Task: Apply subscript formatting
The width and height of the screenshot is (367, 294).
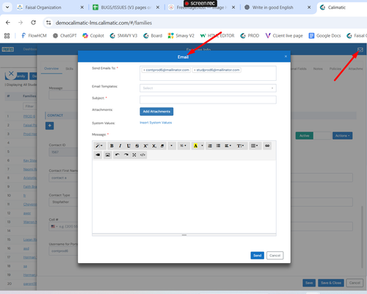Action: click(x=154, y=146)
